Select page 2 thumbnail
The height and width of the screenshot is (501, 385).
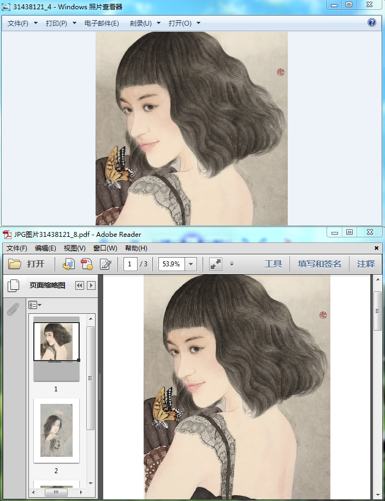[x=56, y=430]
